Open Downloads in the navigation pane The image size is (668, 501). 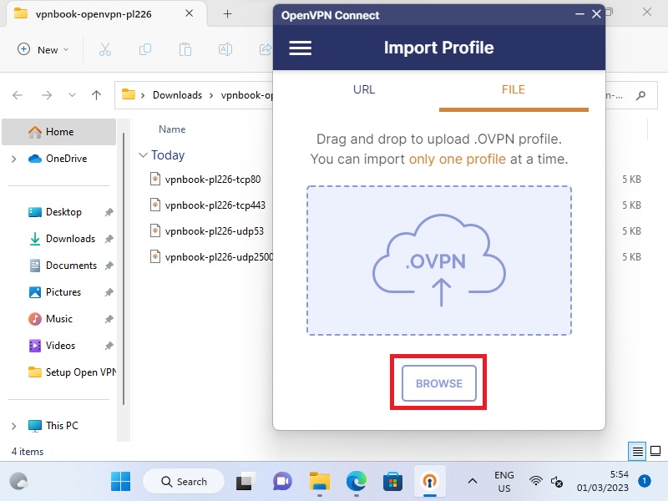(70, 239)
